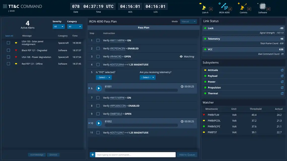Click Select All alerts link
The height and width of the screenshot is (161, 287).
click(9, 36)
